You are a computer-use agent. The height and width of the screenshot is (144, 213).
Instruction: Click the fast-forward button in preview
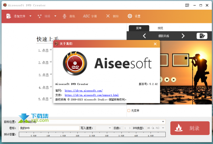pos(167,80)
